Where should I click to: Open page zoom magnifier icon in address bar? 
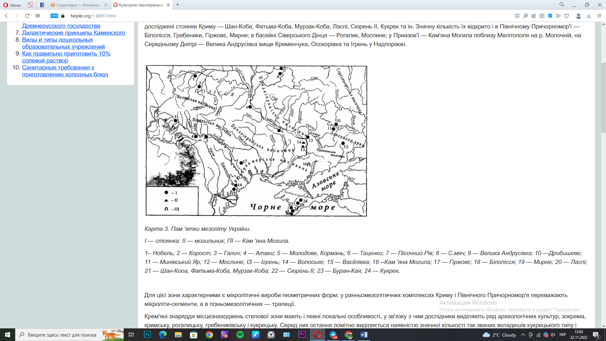click(526, 16)
